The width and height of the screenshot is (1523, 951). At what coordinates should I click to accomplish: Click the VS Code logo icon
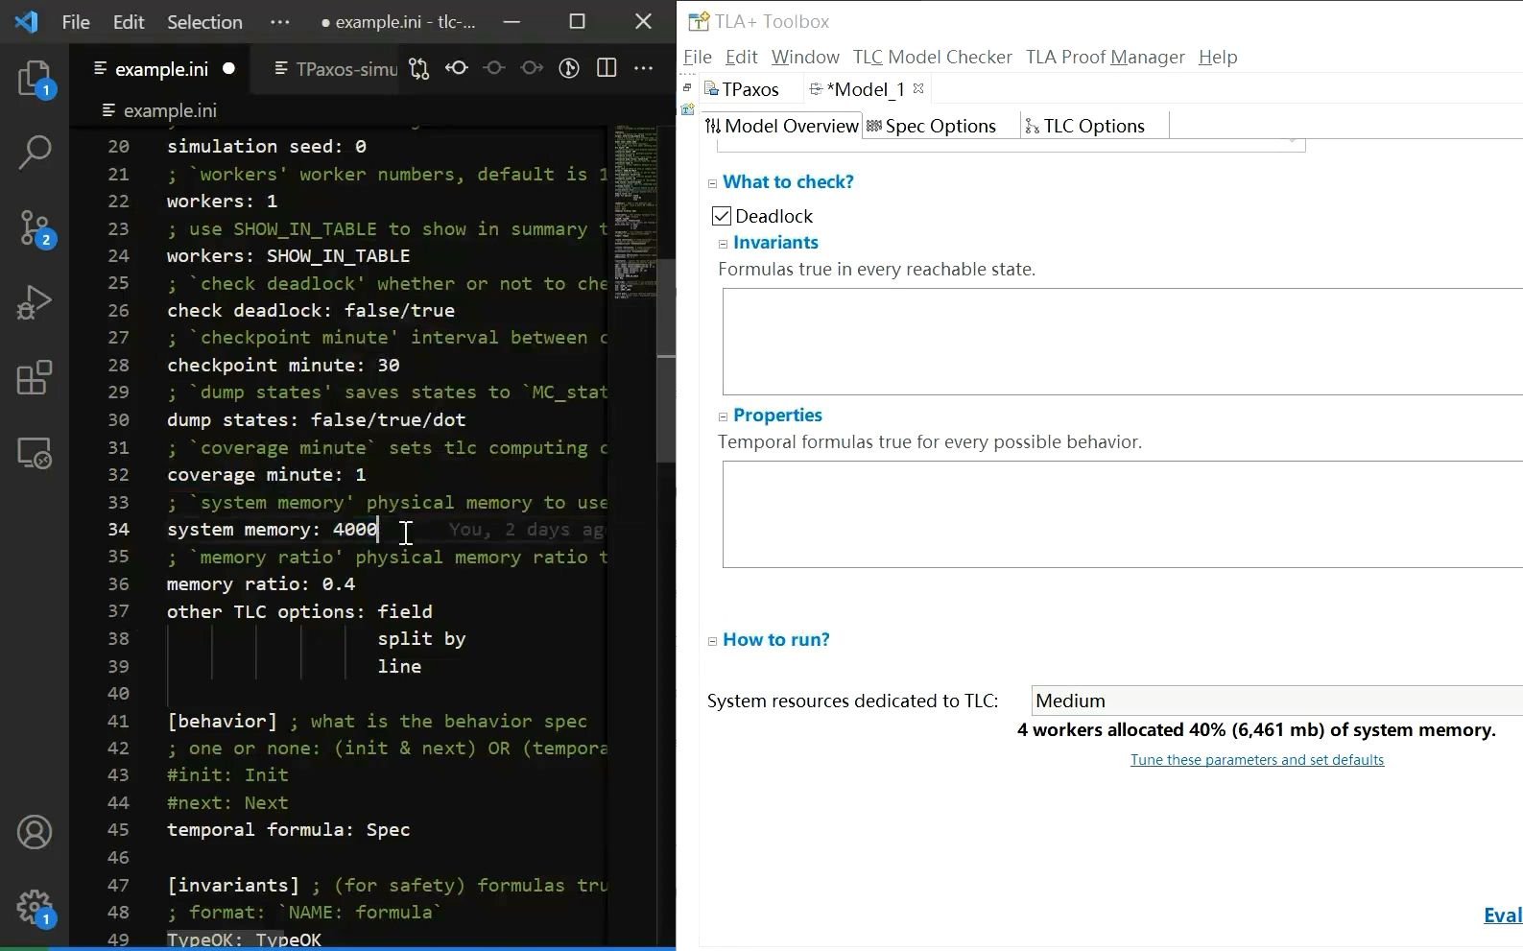pyautogui.click(x=27, y=21)
